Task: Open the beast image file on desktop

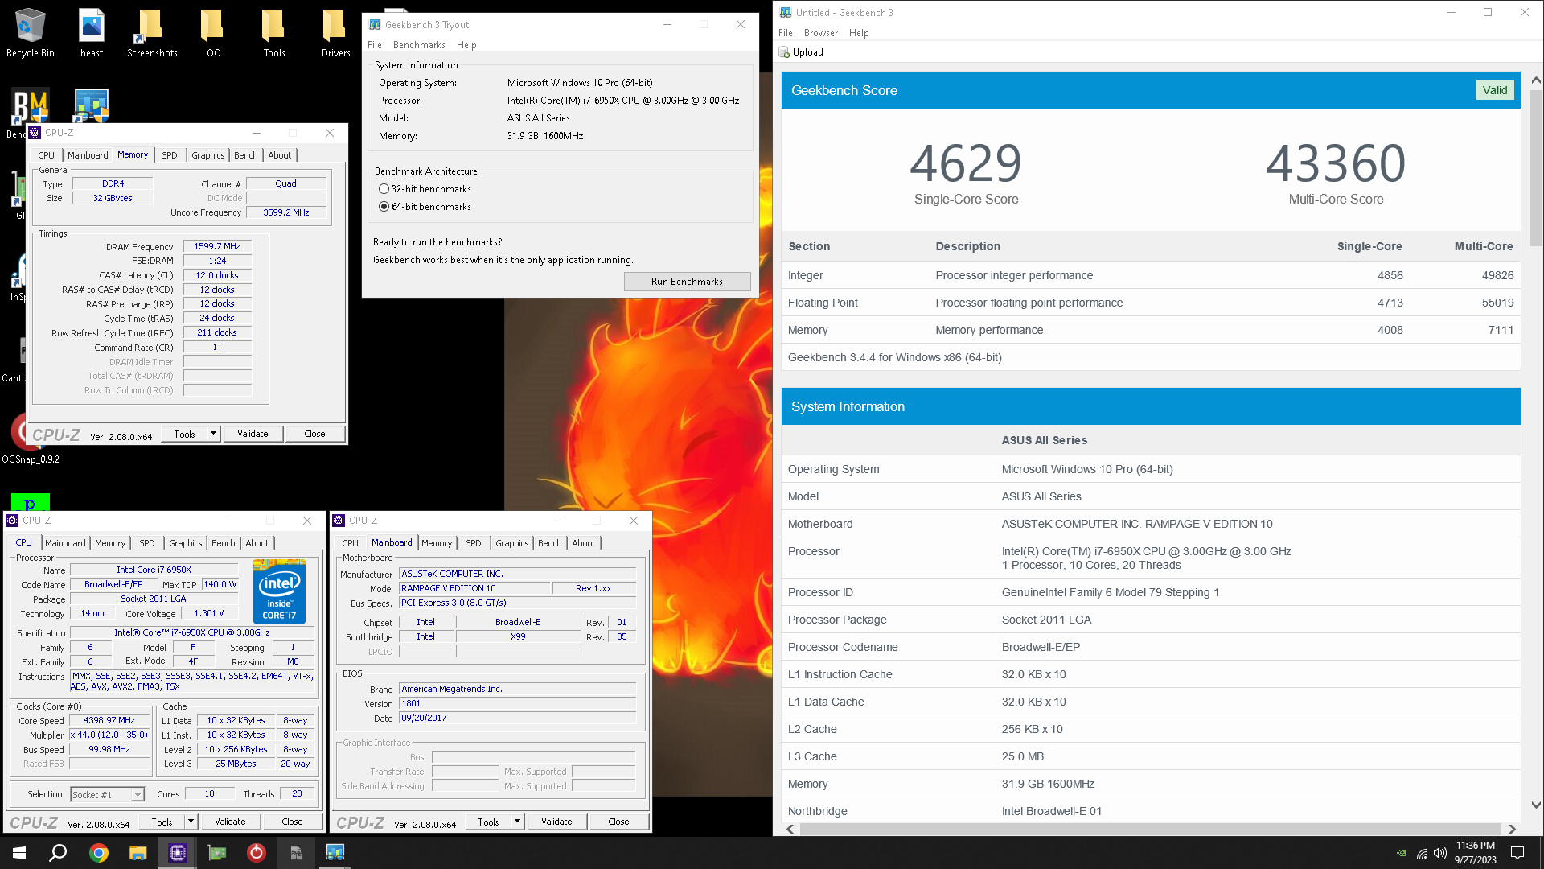Action: 92,32
